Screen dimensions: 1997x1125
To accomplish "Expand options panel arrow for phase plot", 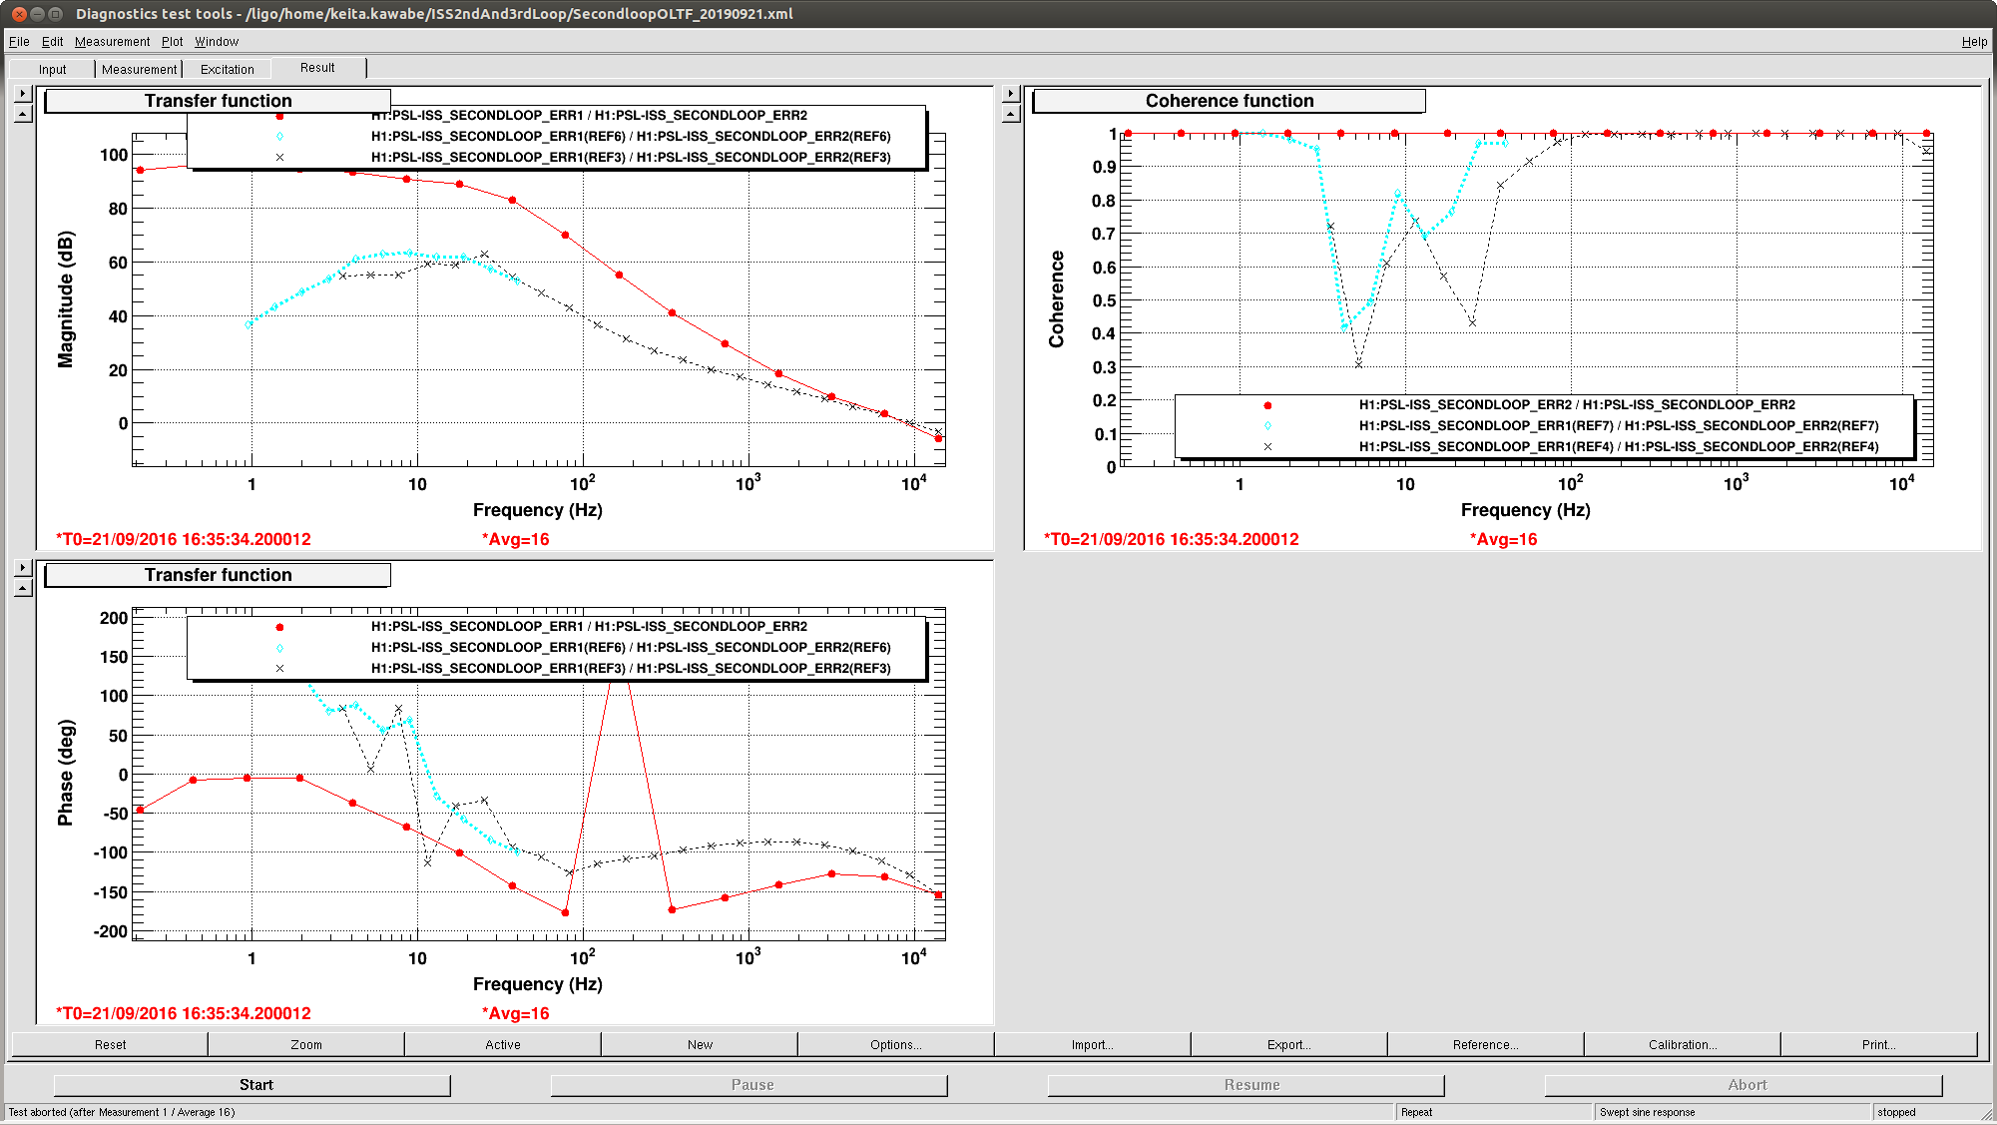I will tap(23, 568).
